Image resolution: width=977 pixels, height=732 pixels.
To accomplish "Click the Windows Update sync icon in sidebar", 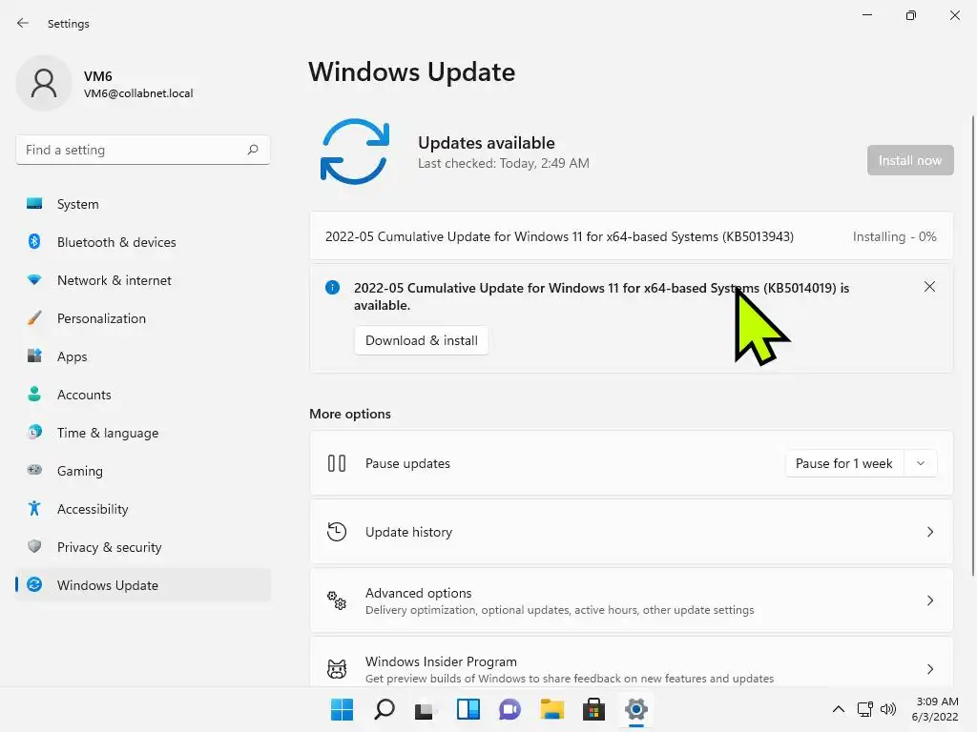I will point(34,584).
